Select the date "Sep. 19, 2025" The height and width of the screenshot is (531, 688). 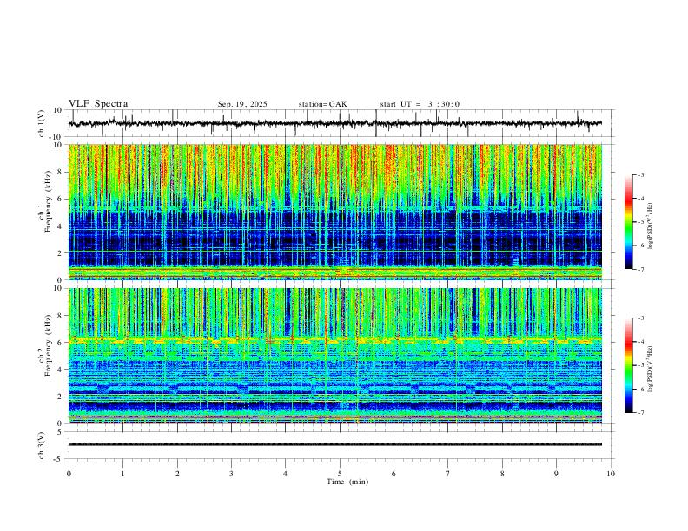242,104
